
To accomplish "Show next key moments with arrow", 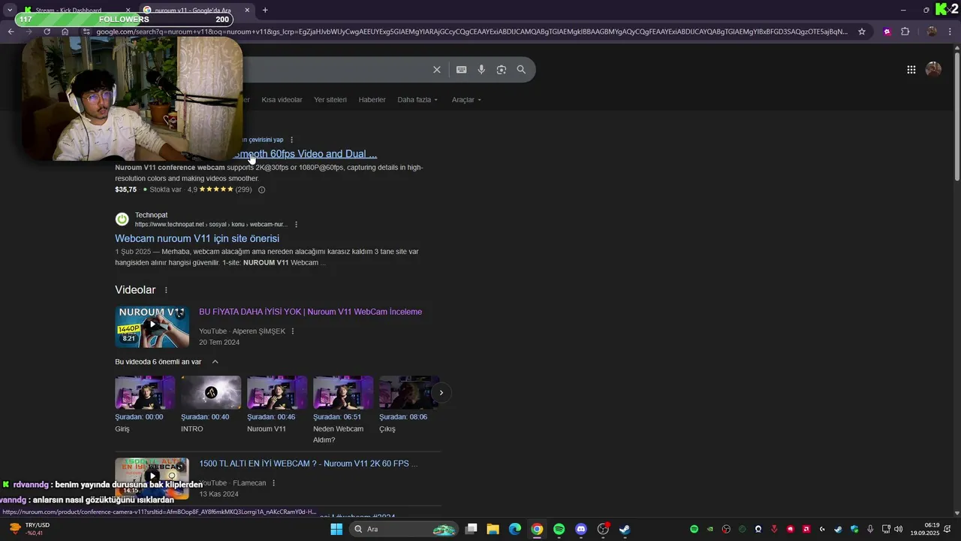I will [x=441, y=392].
